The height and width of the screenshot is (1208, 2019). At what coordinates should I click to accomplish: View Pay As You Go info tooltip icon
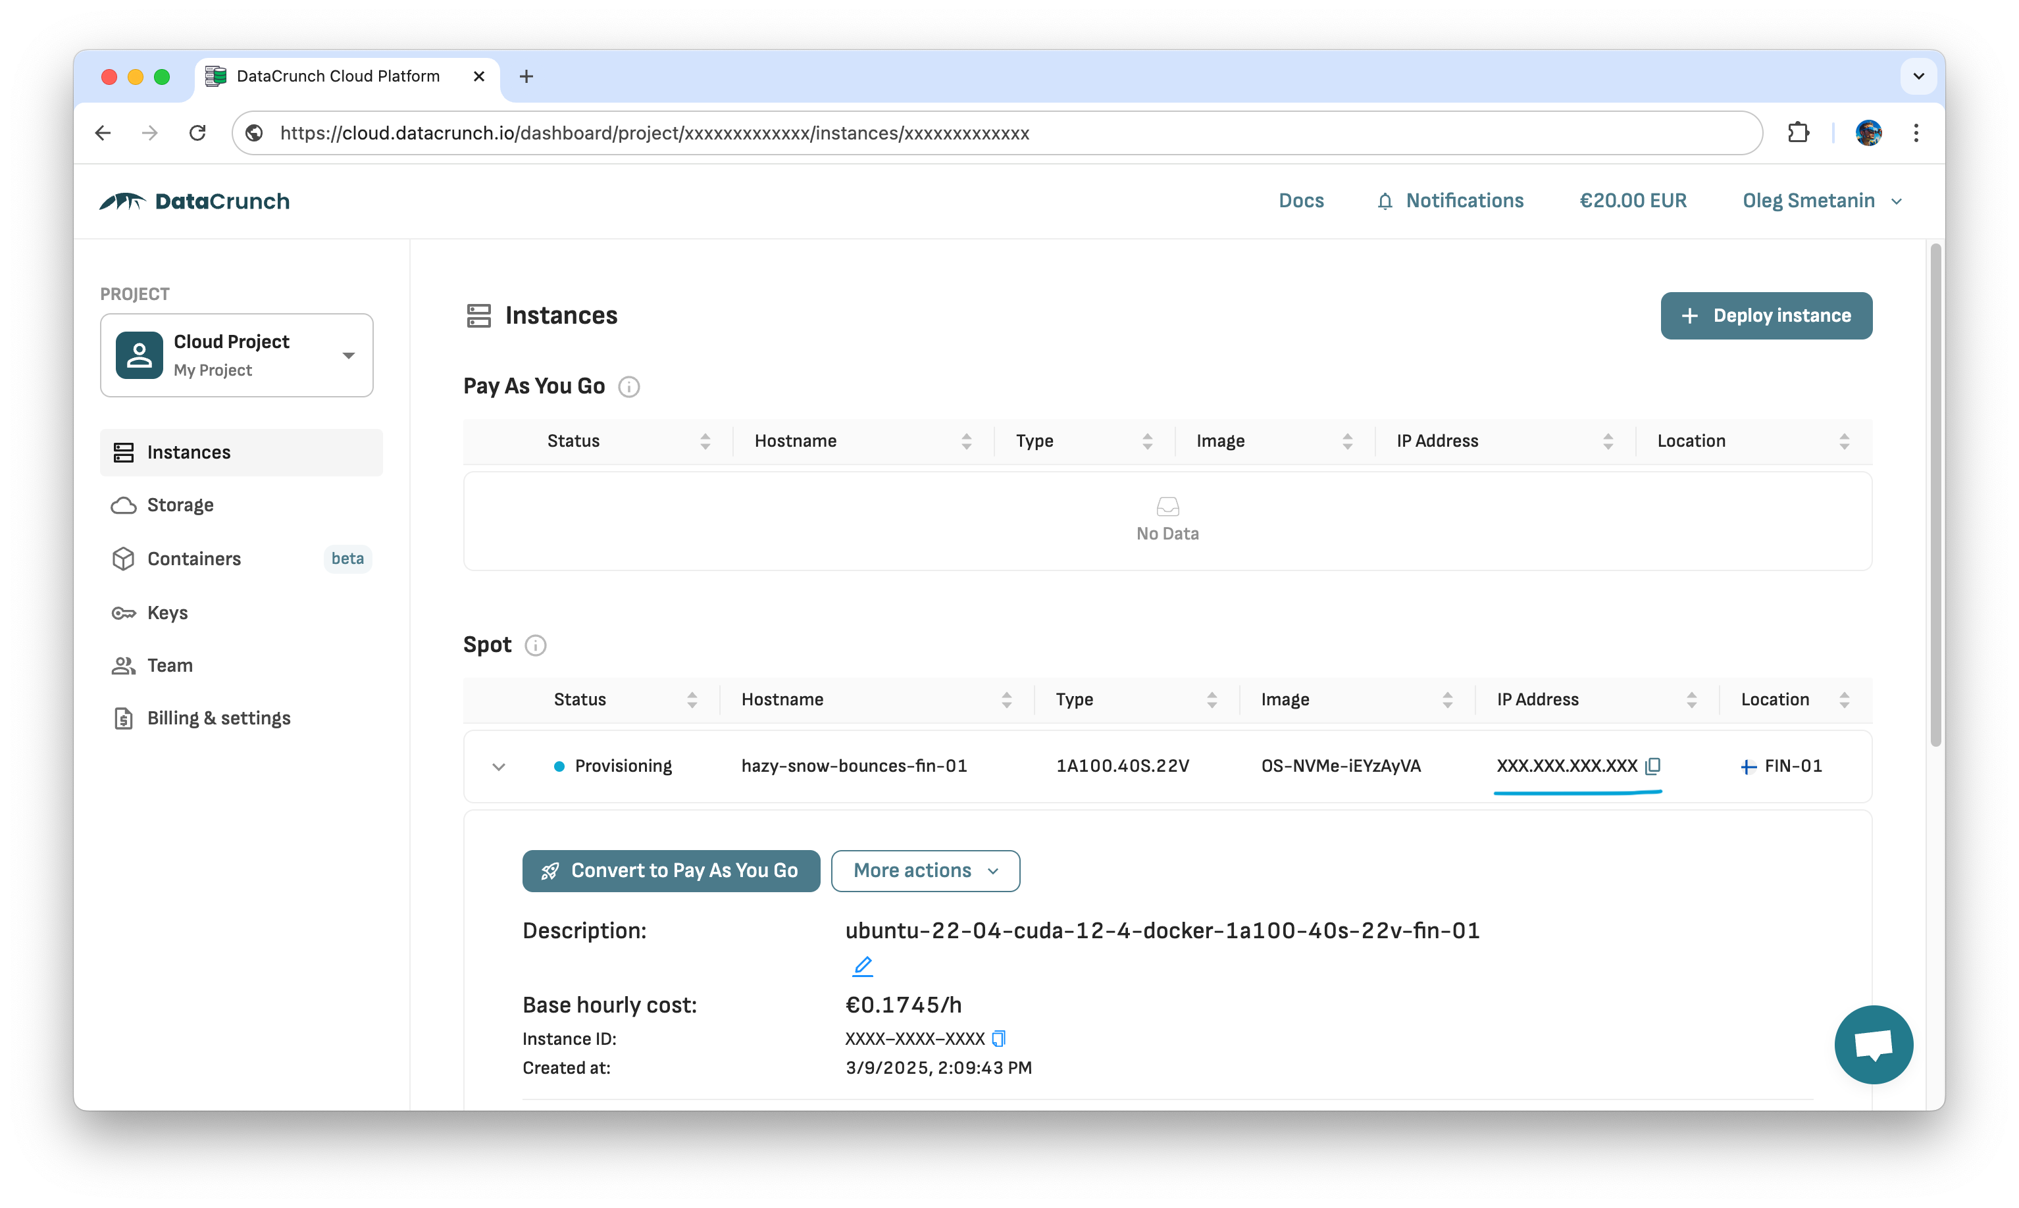coord(629,387)
